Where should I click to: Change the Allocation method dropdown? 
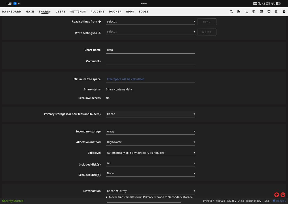pyautogui.click(x=150, y=142)
